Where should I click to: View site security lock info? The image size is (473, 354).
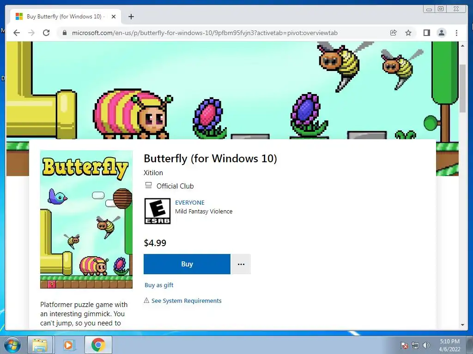(64, 33)
